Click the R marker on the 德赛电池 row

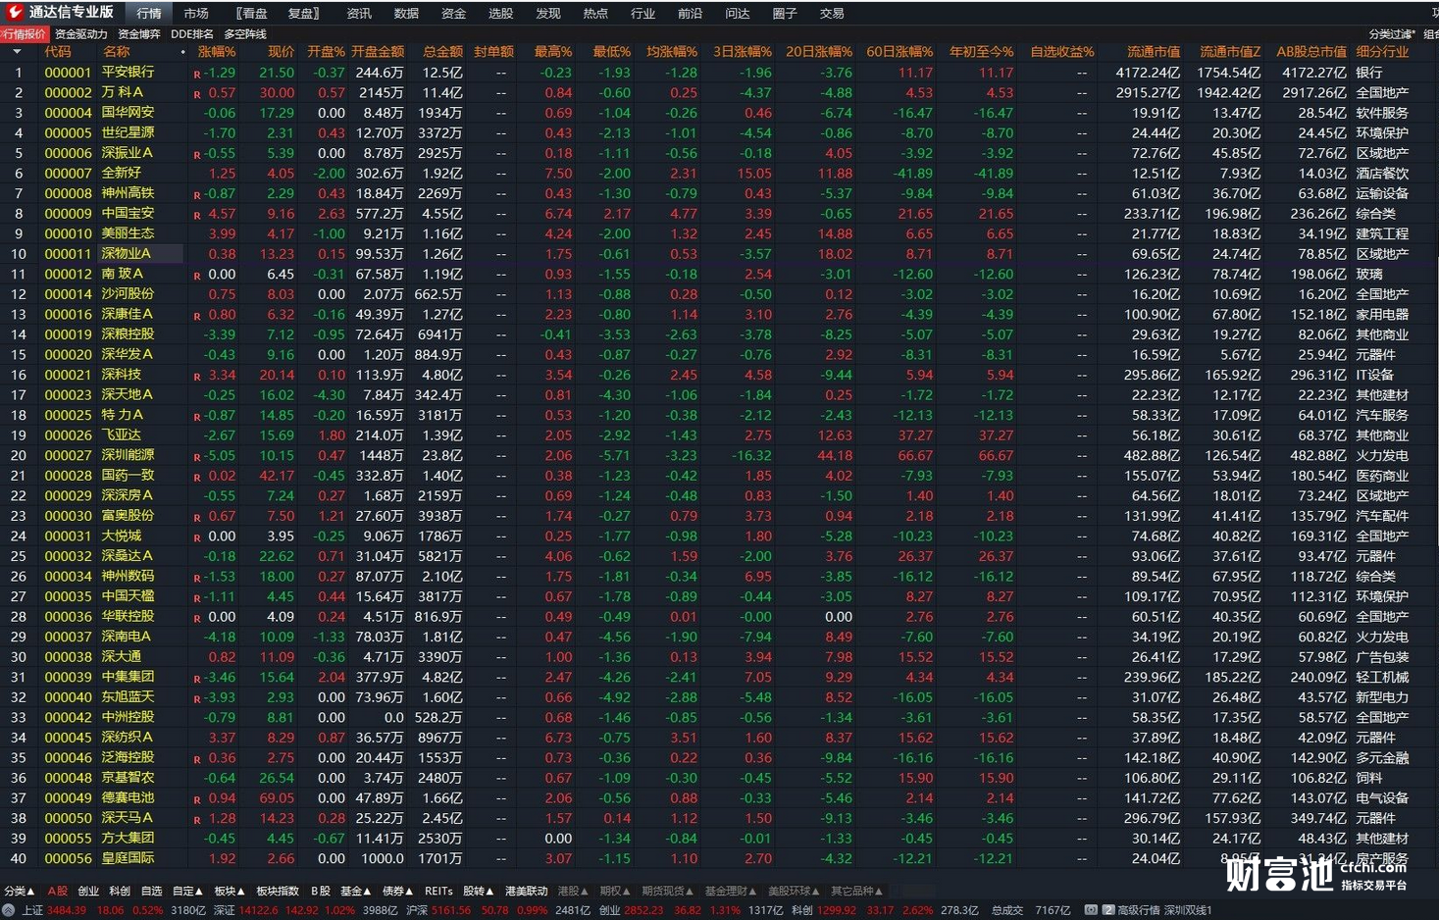(197, 800)
